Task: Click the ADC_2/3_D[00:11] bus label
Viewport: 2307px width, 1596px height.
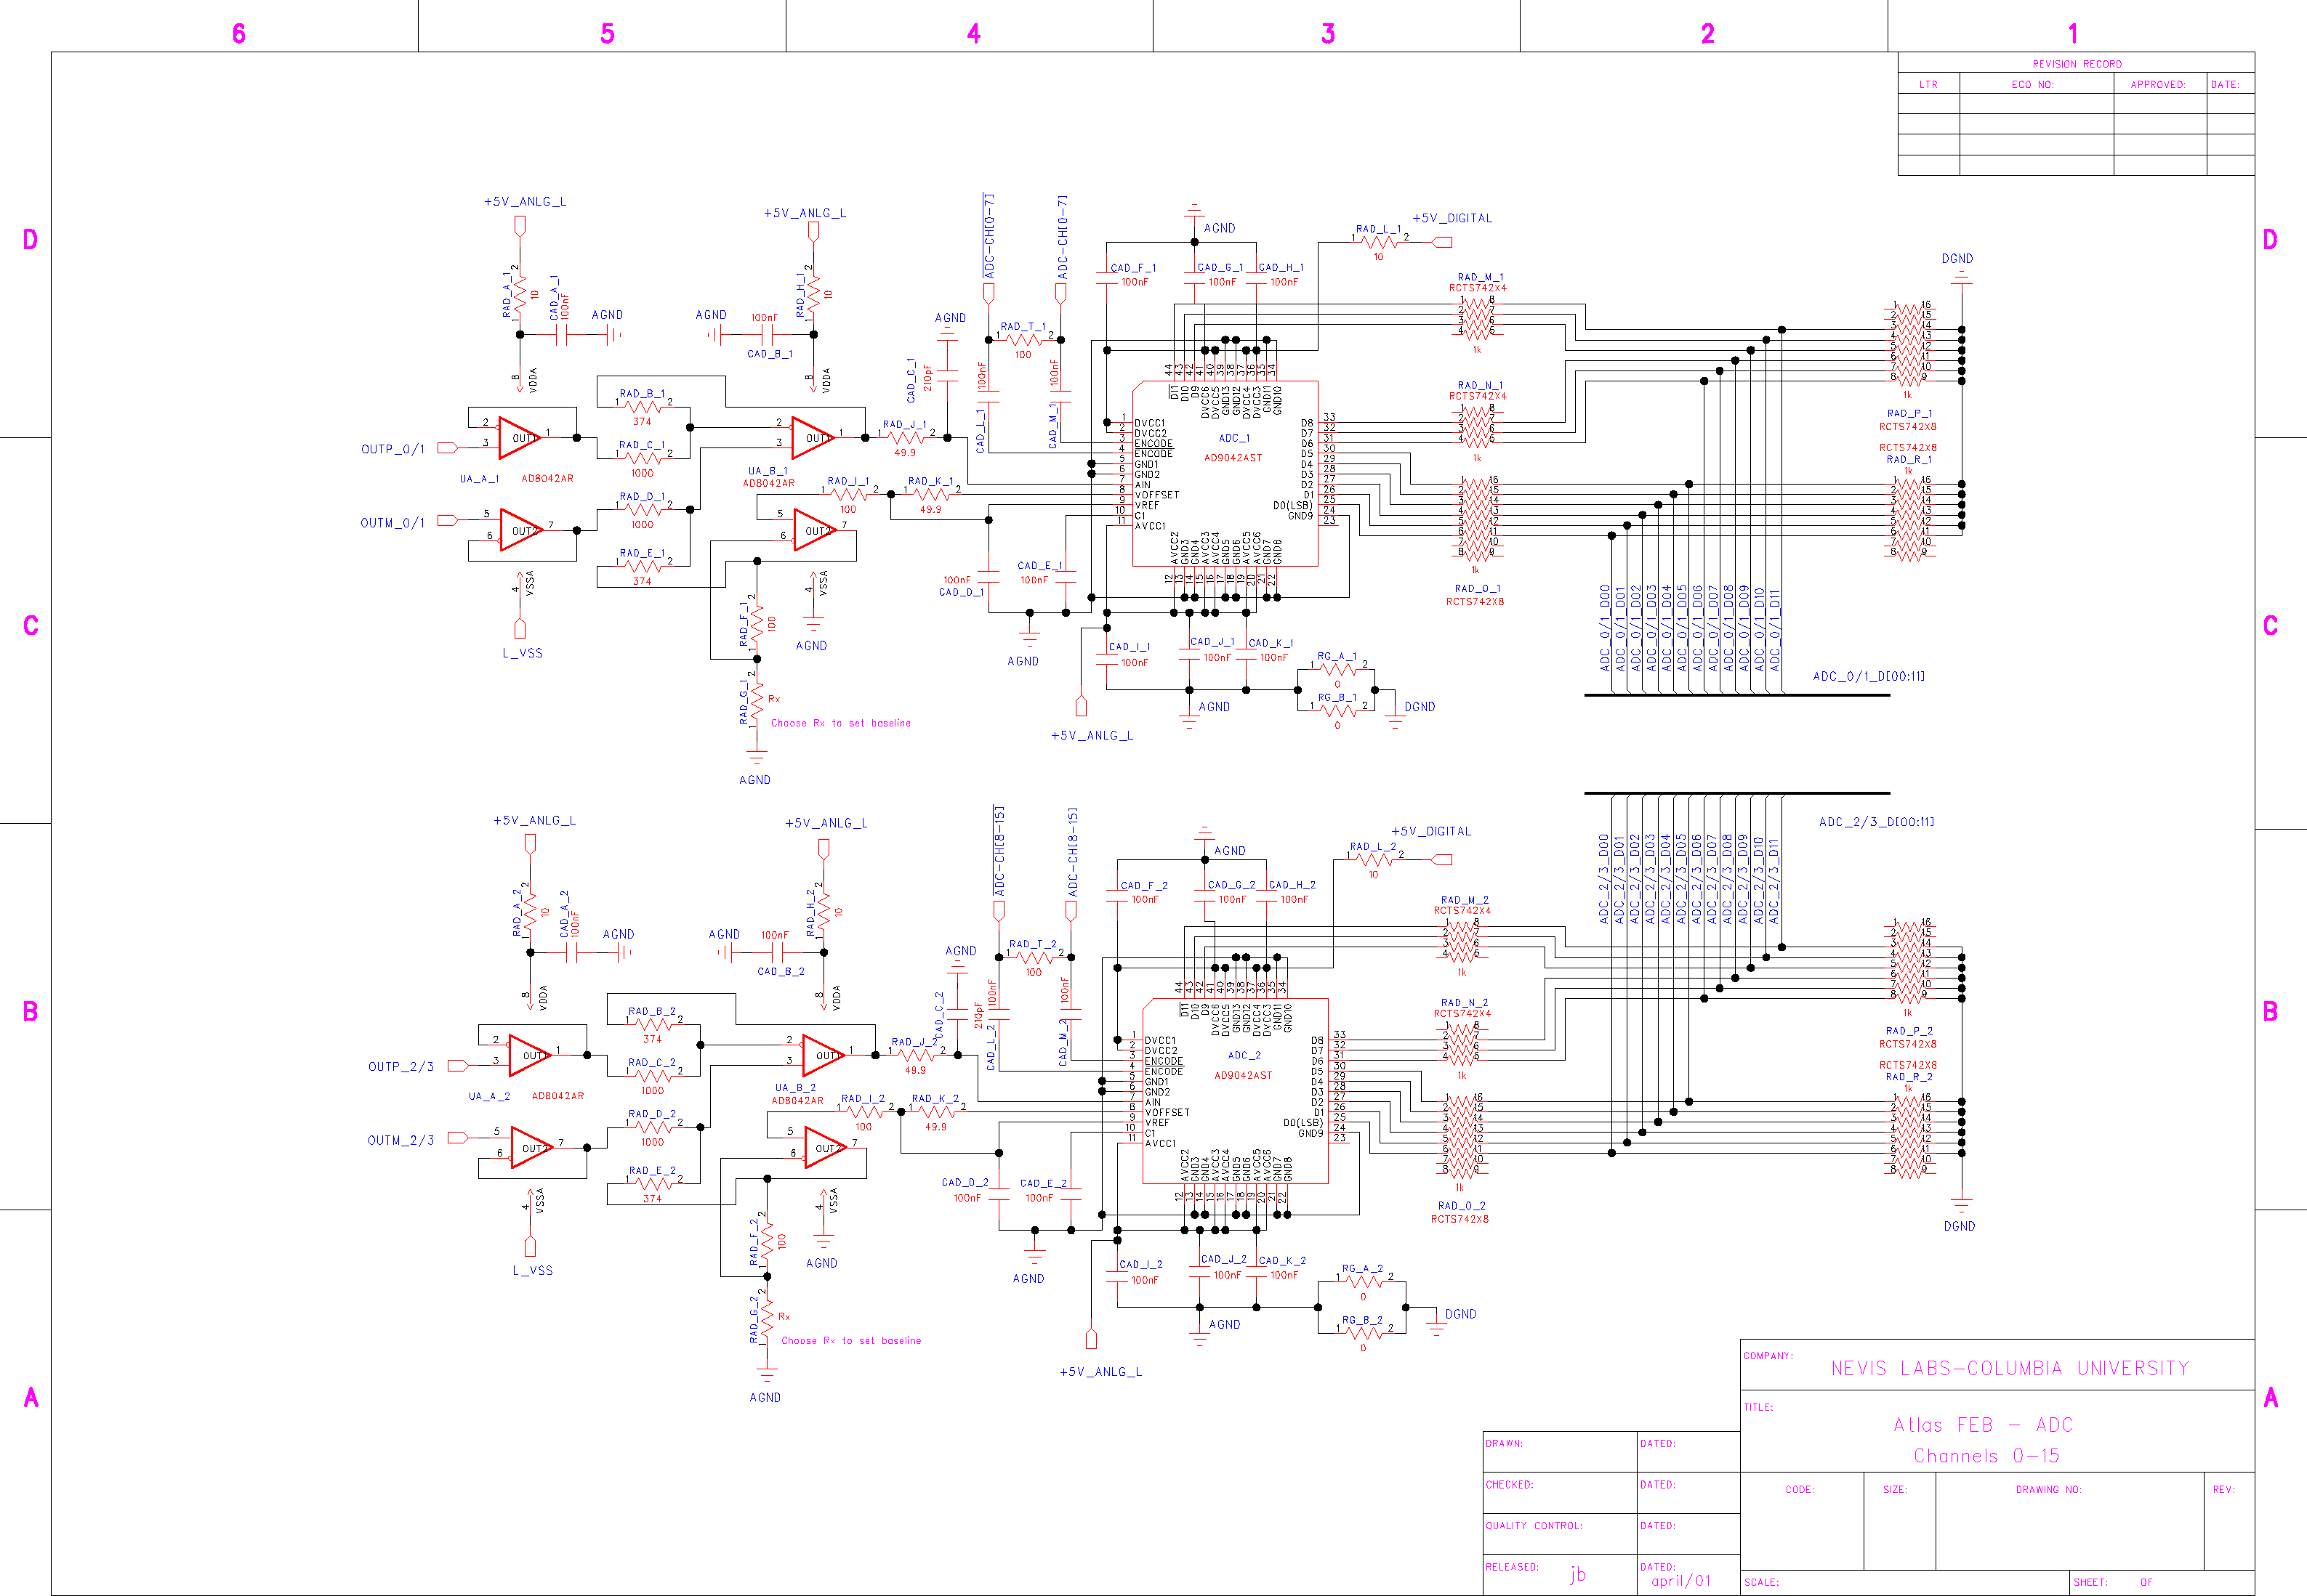Action: click(x=1876, y=822)
